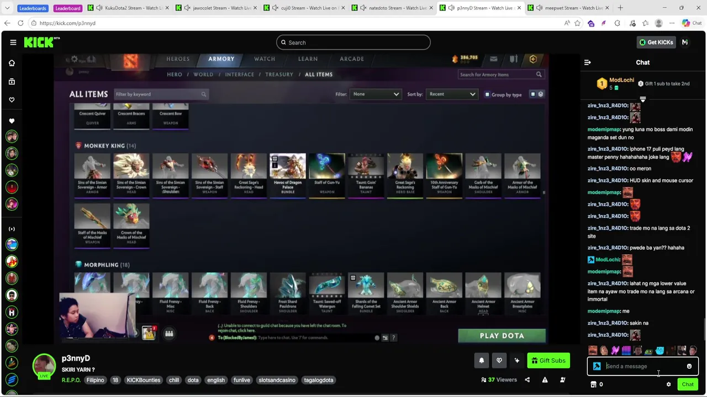Click the Dota 2 logo in stream
Image resolution: width=707 pixels, height=397 pixels.
(130, 61)
